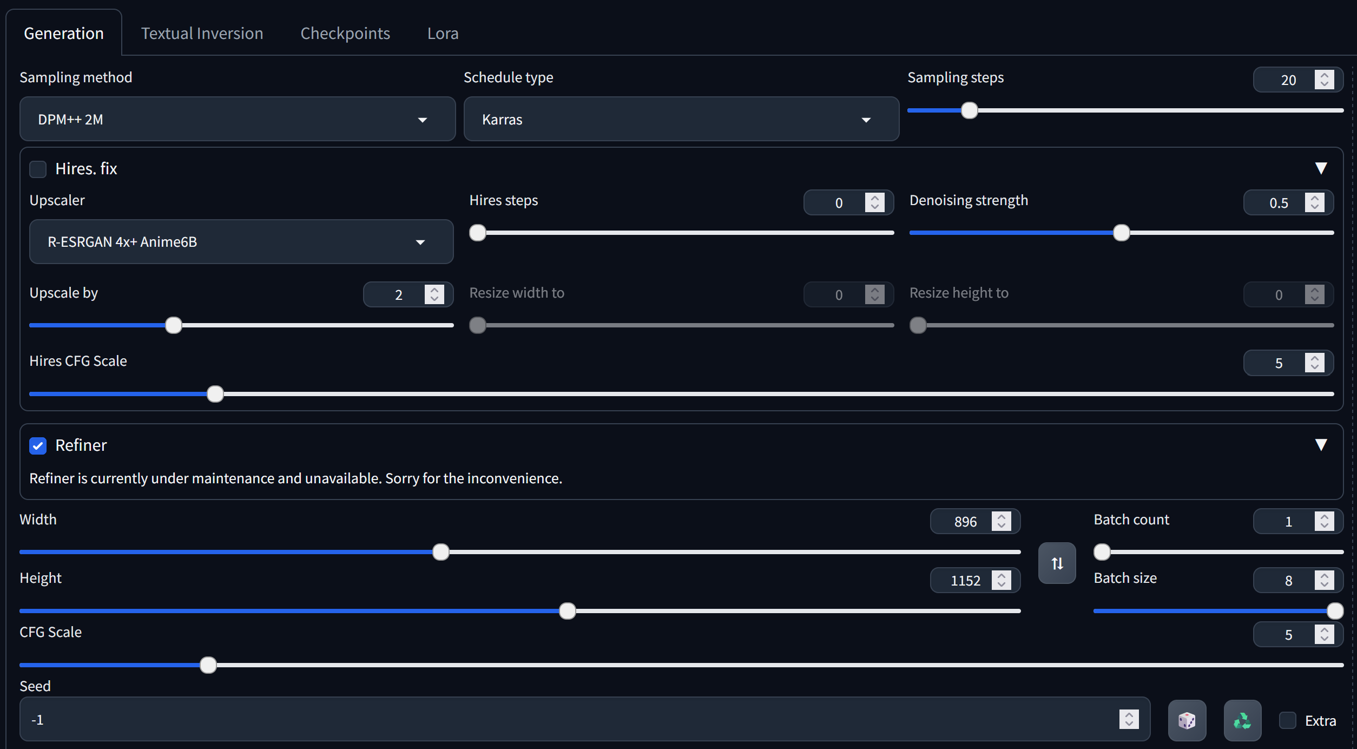Image resolution: width=1357 pixels, height=749 pixels.
Task: Open the Lora tab
Action: click(443, 34)
